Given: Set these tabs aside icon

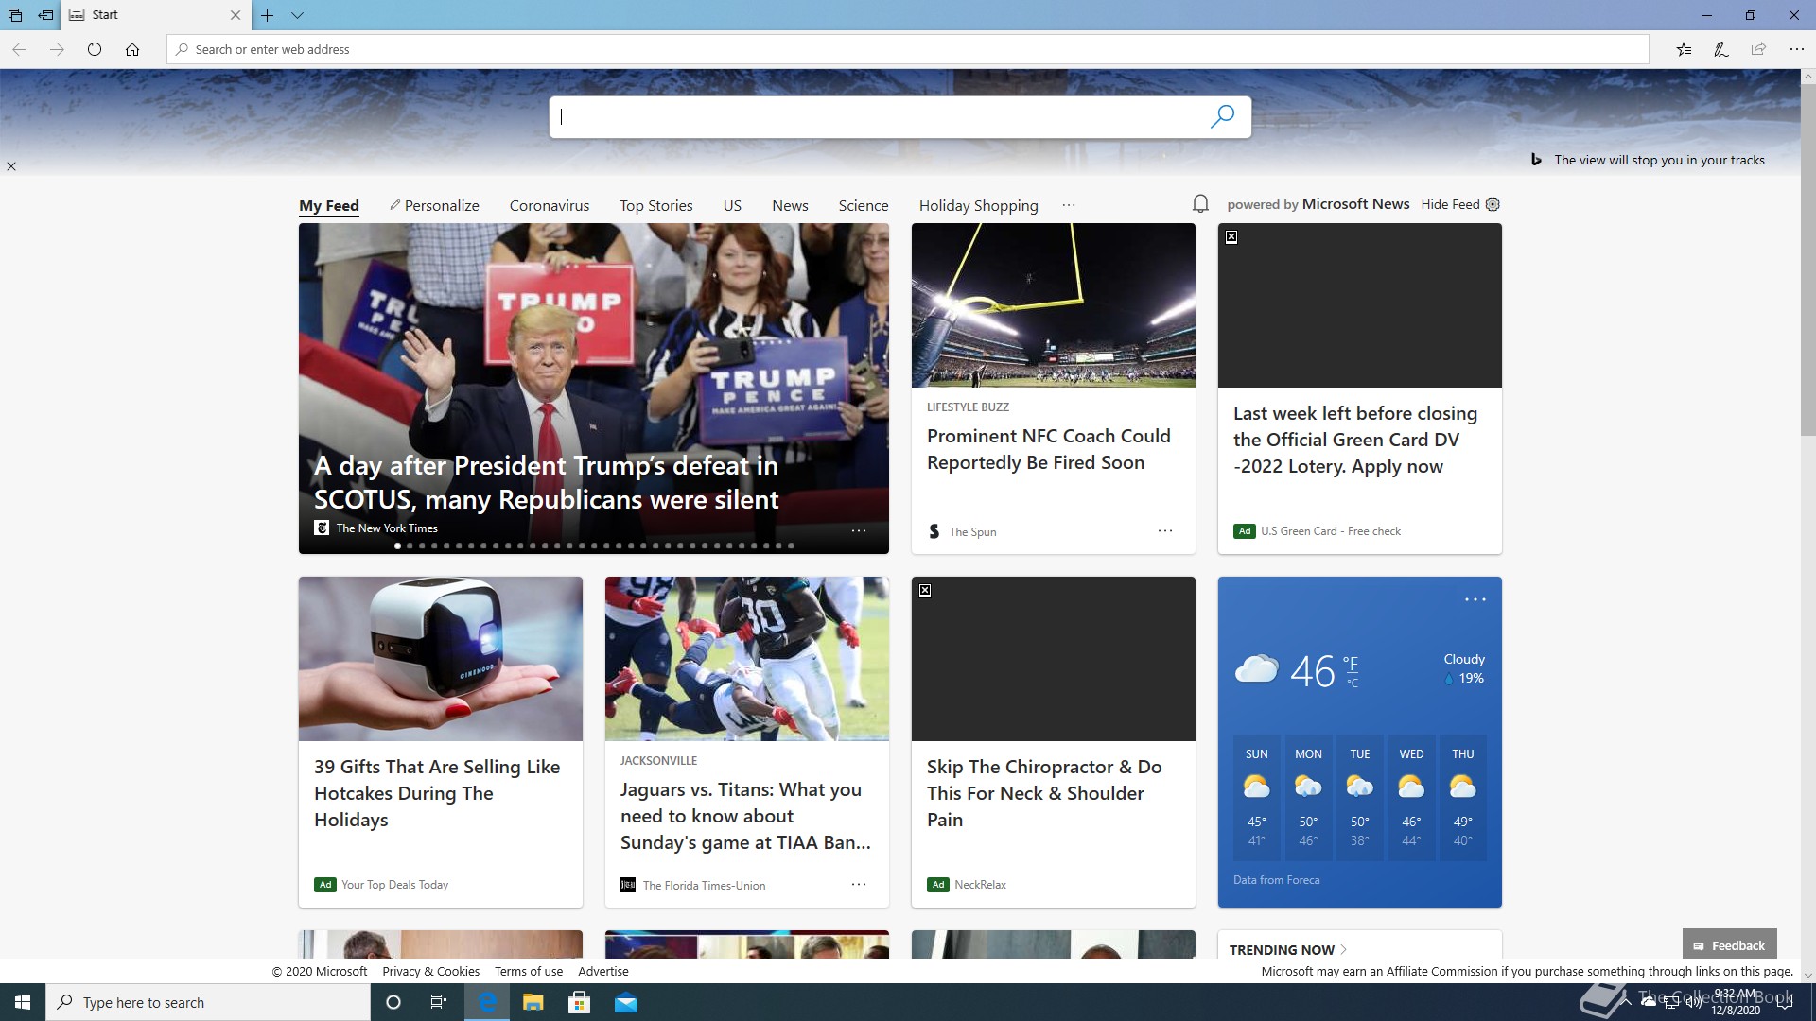Looking at the screenshot, I should (x=45, y=15).
